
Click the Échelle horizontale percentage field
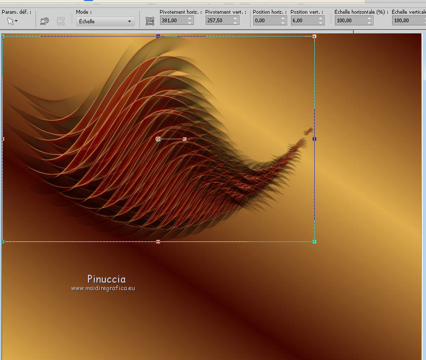point(349,21)
